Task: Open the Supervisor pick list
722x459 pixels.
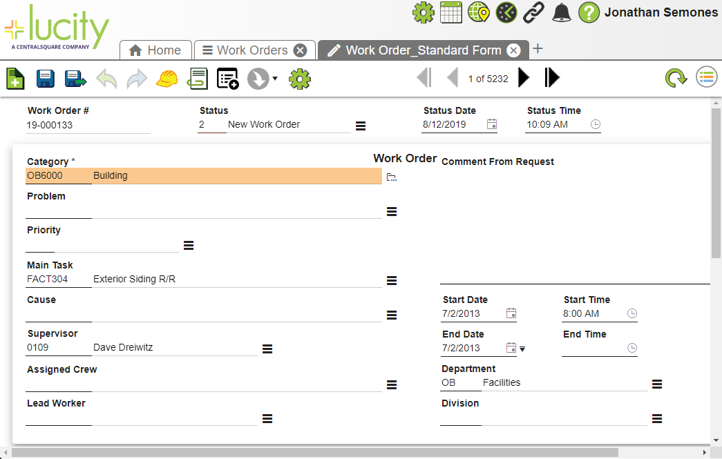Action: tap(267, 349)
